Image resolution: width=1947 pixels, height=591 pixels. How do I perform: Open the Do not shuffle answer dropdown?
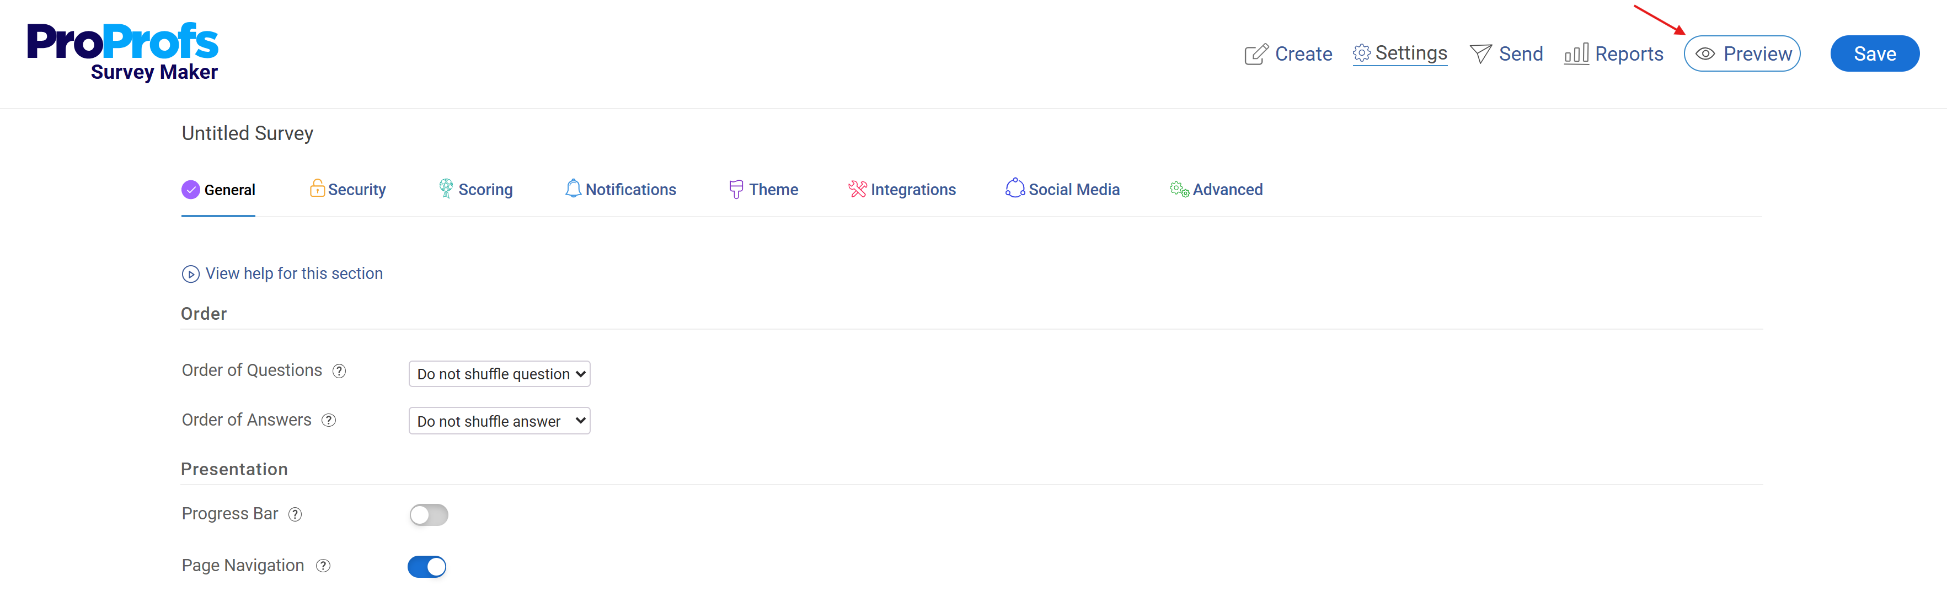500,421
